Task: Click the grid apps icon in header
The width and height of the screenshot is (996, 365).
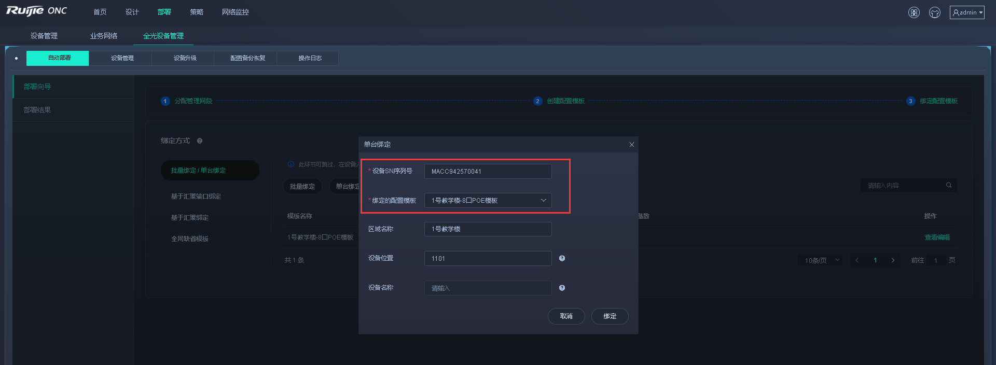Action: coord(914,12)
